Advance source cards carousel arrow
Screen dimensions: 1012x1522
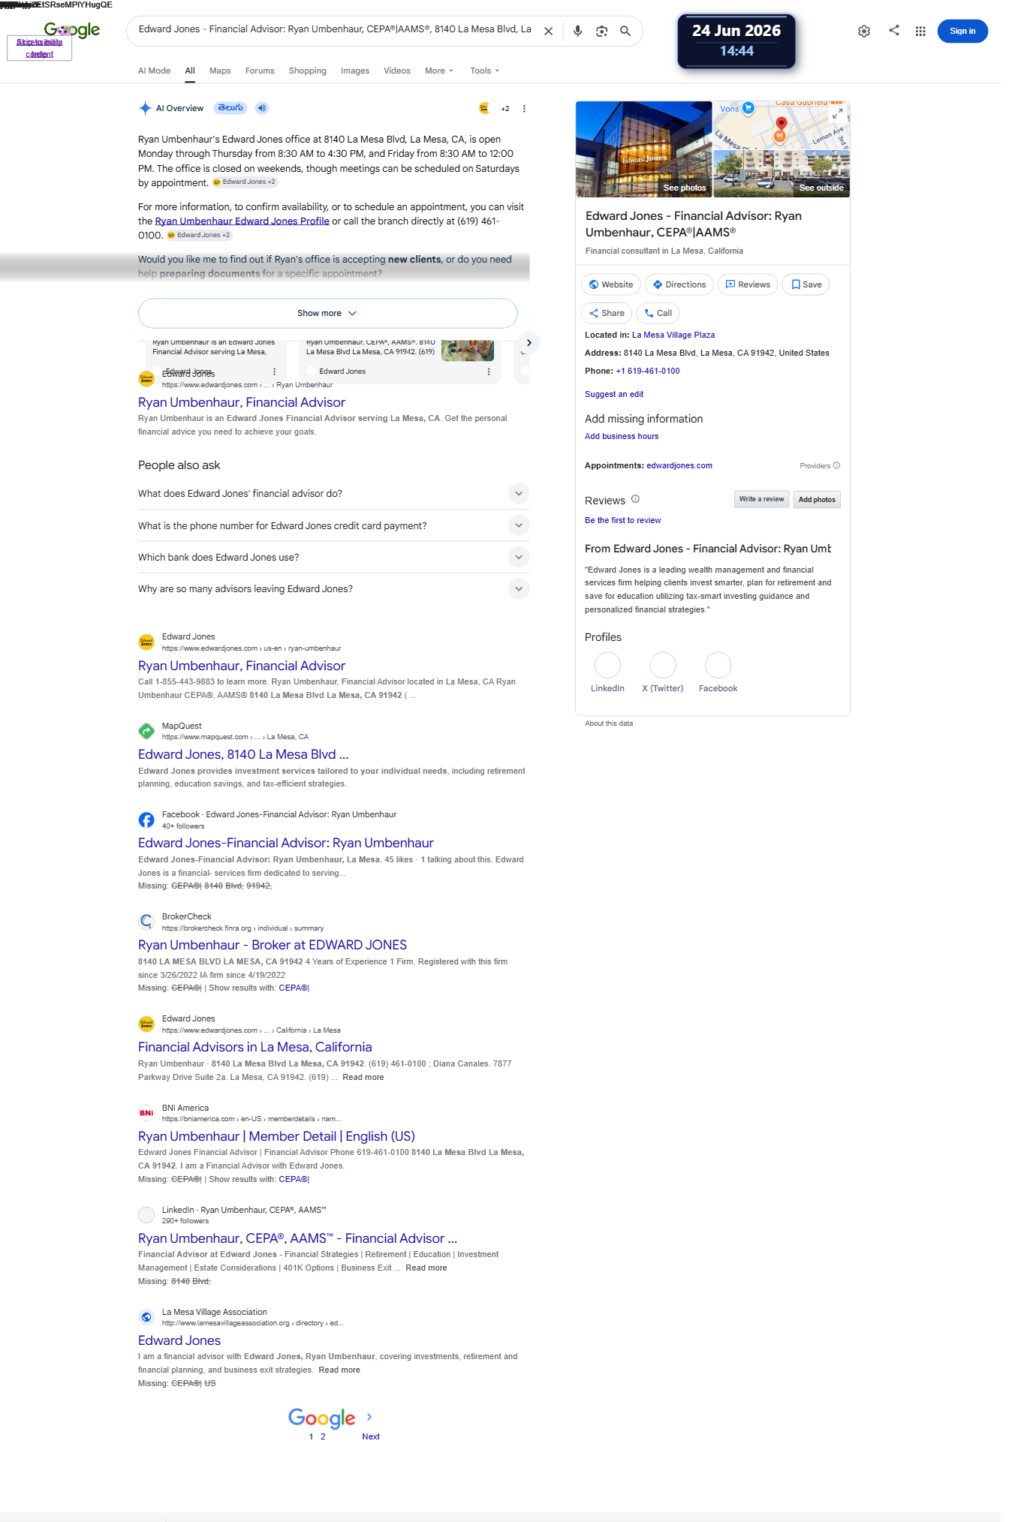click(529, 343)
